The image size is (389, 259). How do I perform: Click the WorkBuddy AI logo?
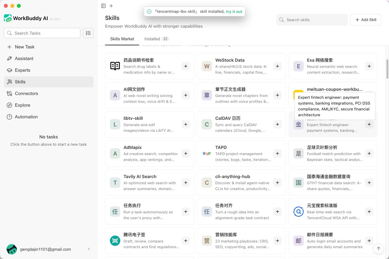(x=8, y=18)
